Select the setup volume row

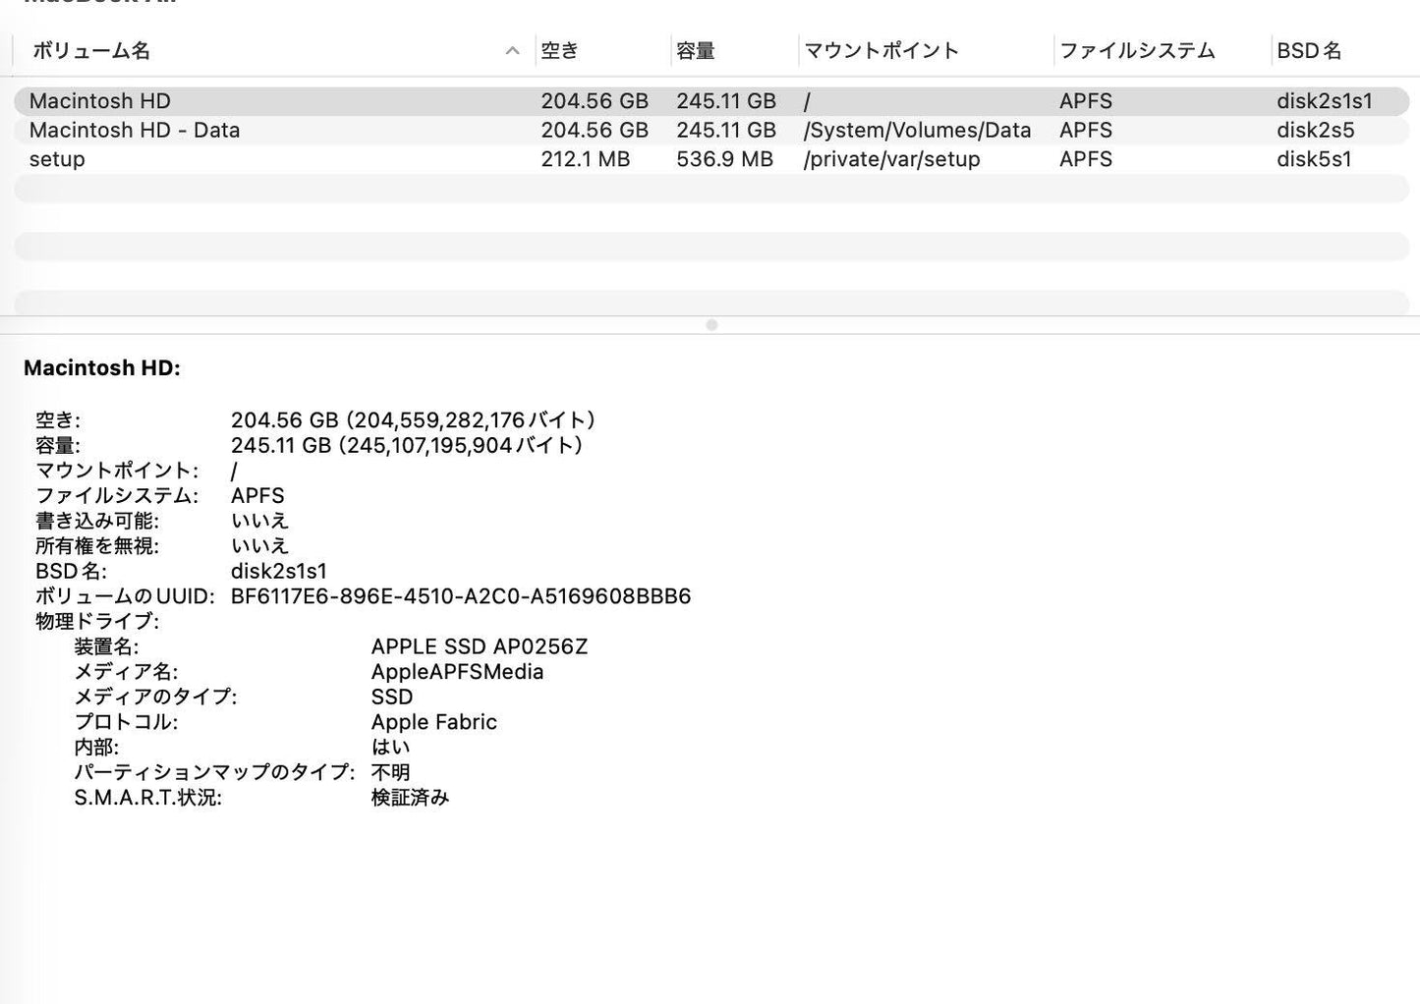click(x=711, y=159)
